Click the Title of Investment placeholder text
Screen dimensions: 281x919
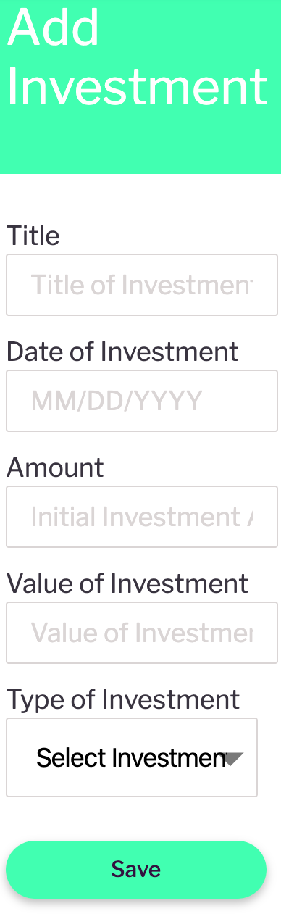pos(142,285)
